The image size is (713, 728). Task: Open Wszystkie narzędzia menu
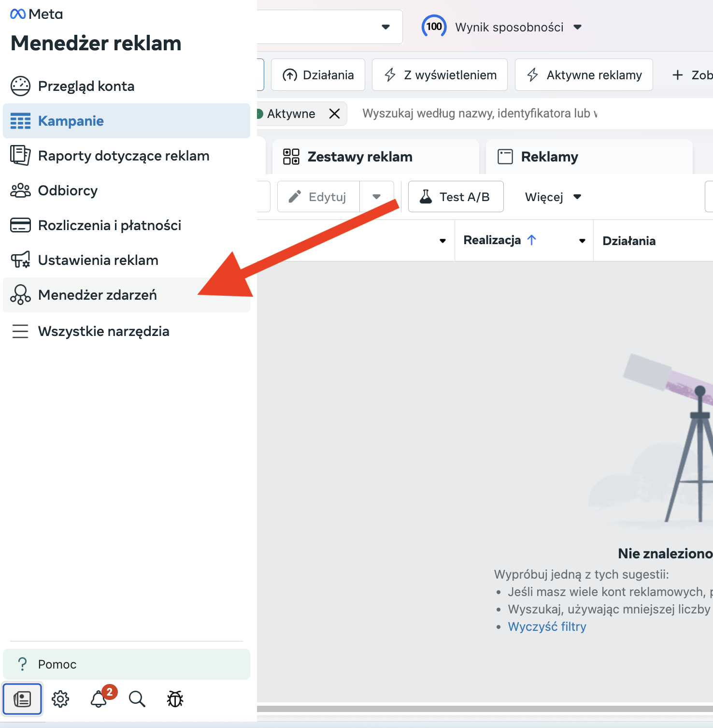pyautogui.click(x=127, y=331)
